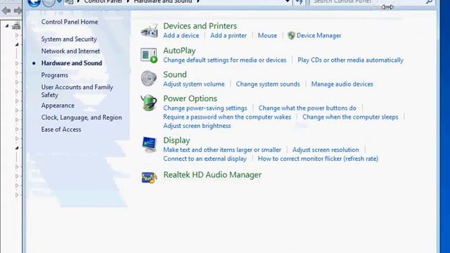Click the Power Options battery icon
Screen dimensions: 450x253
(x=149, y=103)
